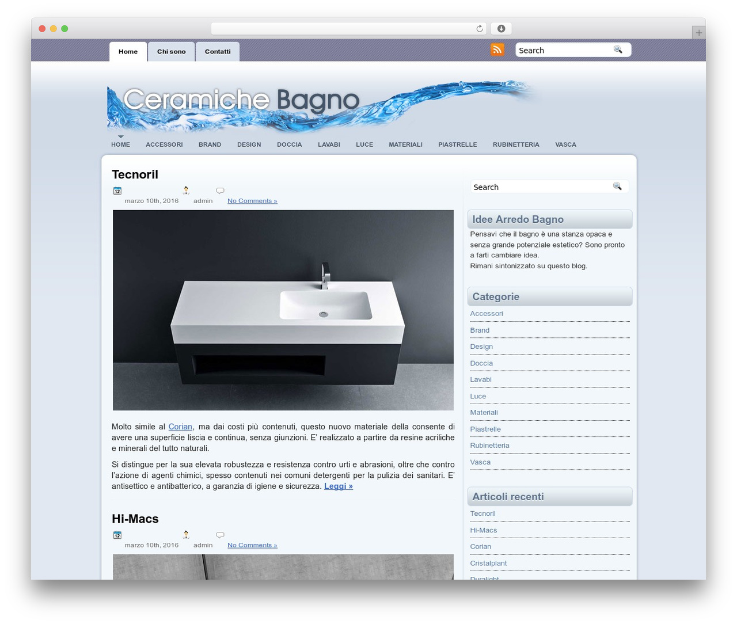Open No Comments link under Tecnoril
Image resolution: width=737 pixels, height=624 pixels.
tap(252, 201)
